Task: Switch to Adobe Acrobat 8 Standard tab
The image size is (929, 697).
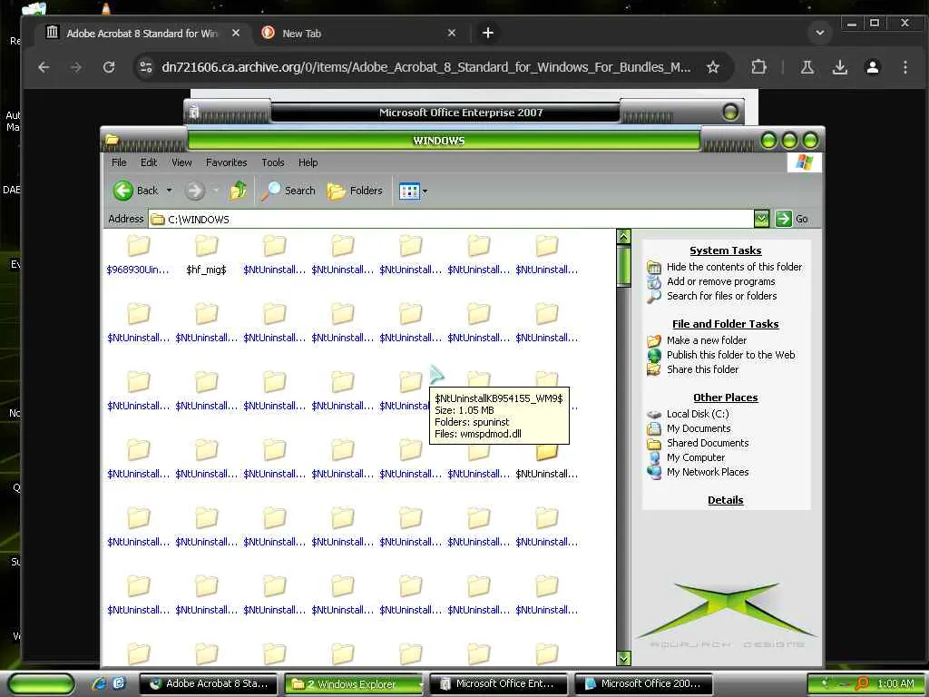Action: [x=142, y=34]
